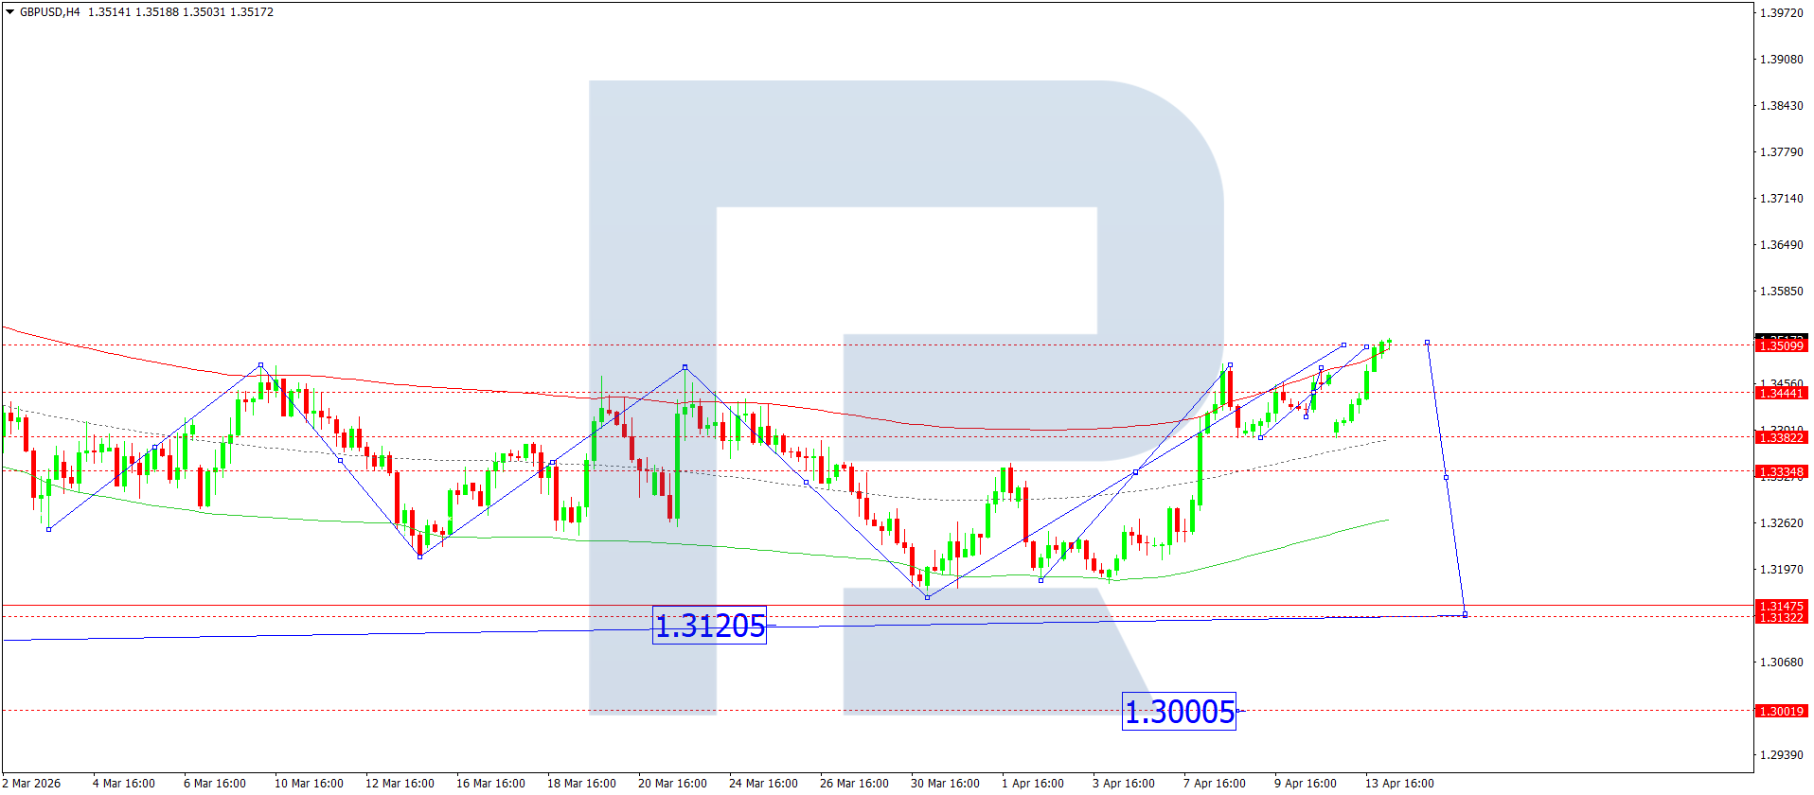This screenshot has height=795, width=1814.
Task: Click the dropdown arrow beside GBPUSD,H4 title
Action: coord(10,12)
